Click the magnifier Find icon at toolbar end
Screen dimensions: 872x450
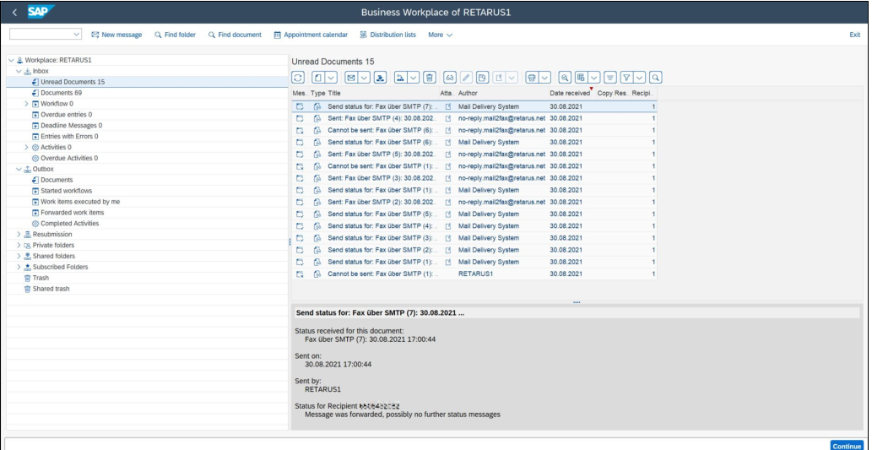(655, 79)
